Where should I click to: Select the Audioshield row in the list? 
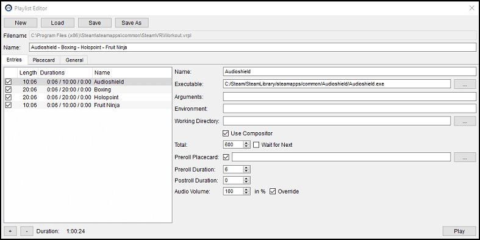(x=88, y=82)
